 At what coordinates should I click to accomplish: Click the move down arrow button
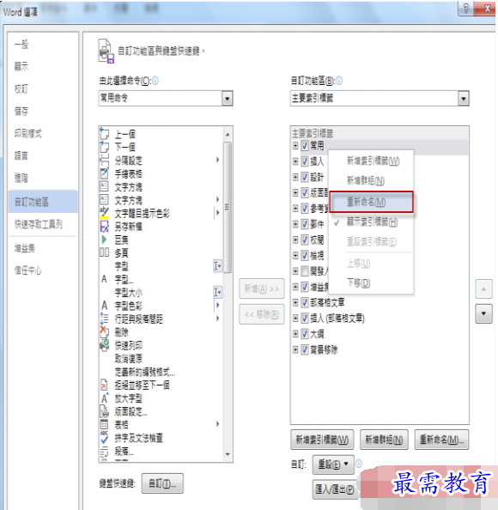483,314
